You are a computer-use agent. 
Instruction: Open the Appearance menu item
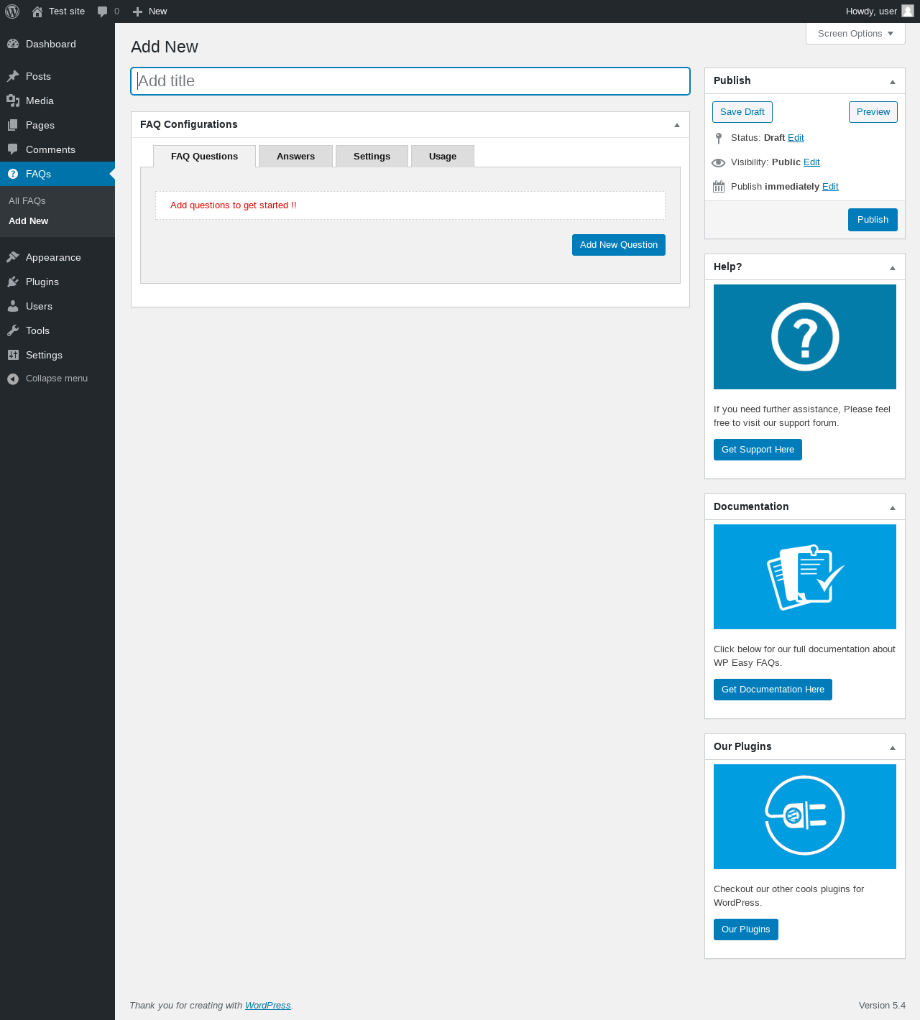[x=57, y=257]
